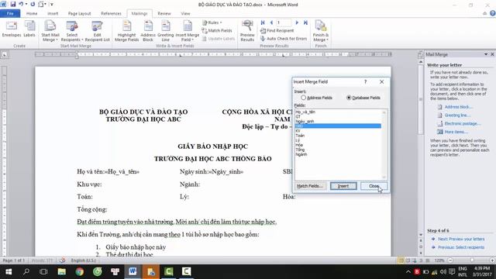Close the Mail Merge task pane

tap(492, 54)
